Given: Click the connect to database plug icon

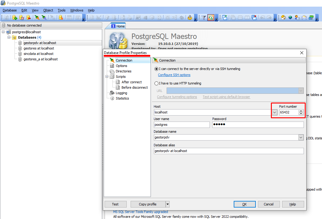Looking at the screenshot, I should (37, 18).
